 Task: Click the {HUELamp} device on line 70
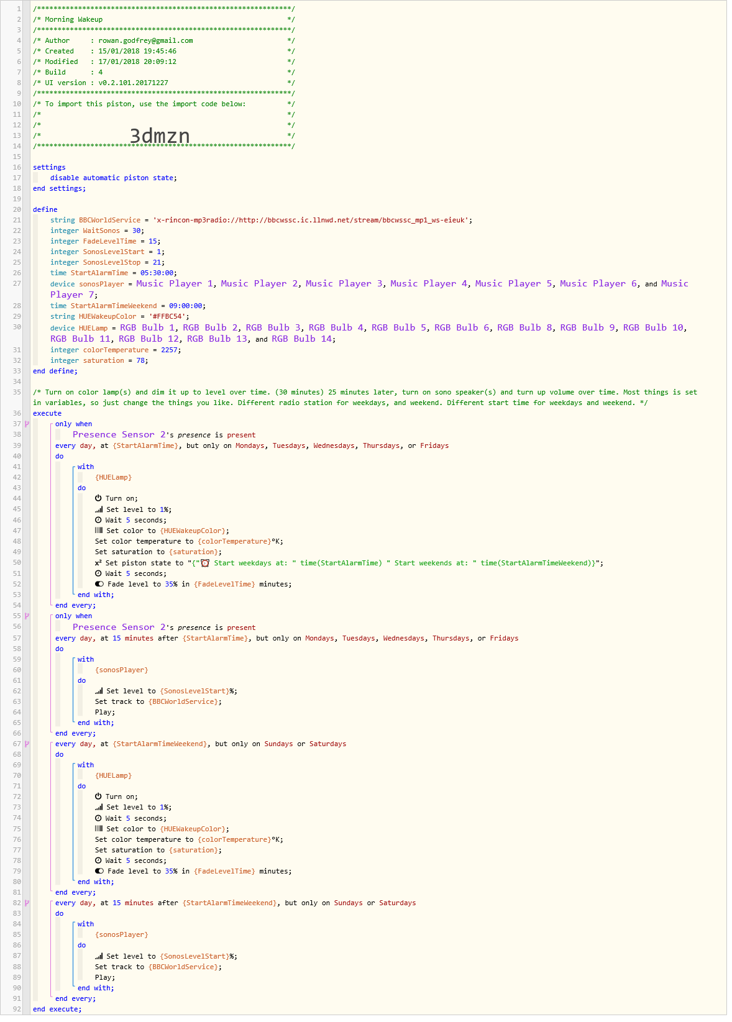point(114,775)
